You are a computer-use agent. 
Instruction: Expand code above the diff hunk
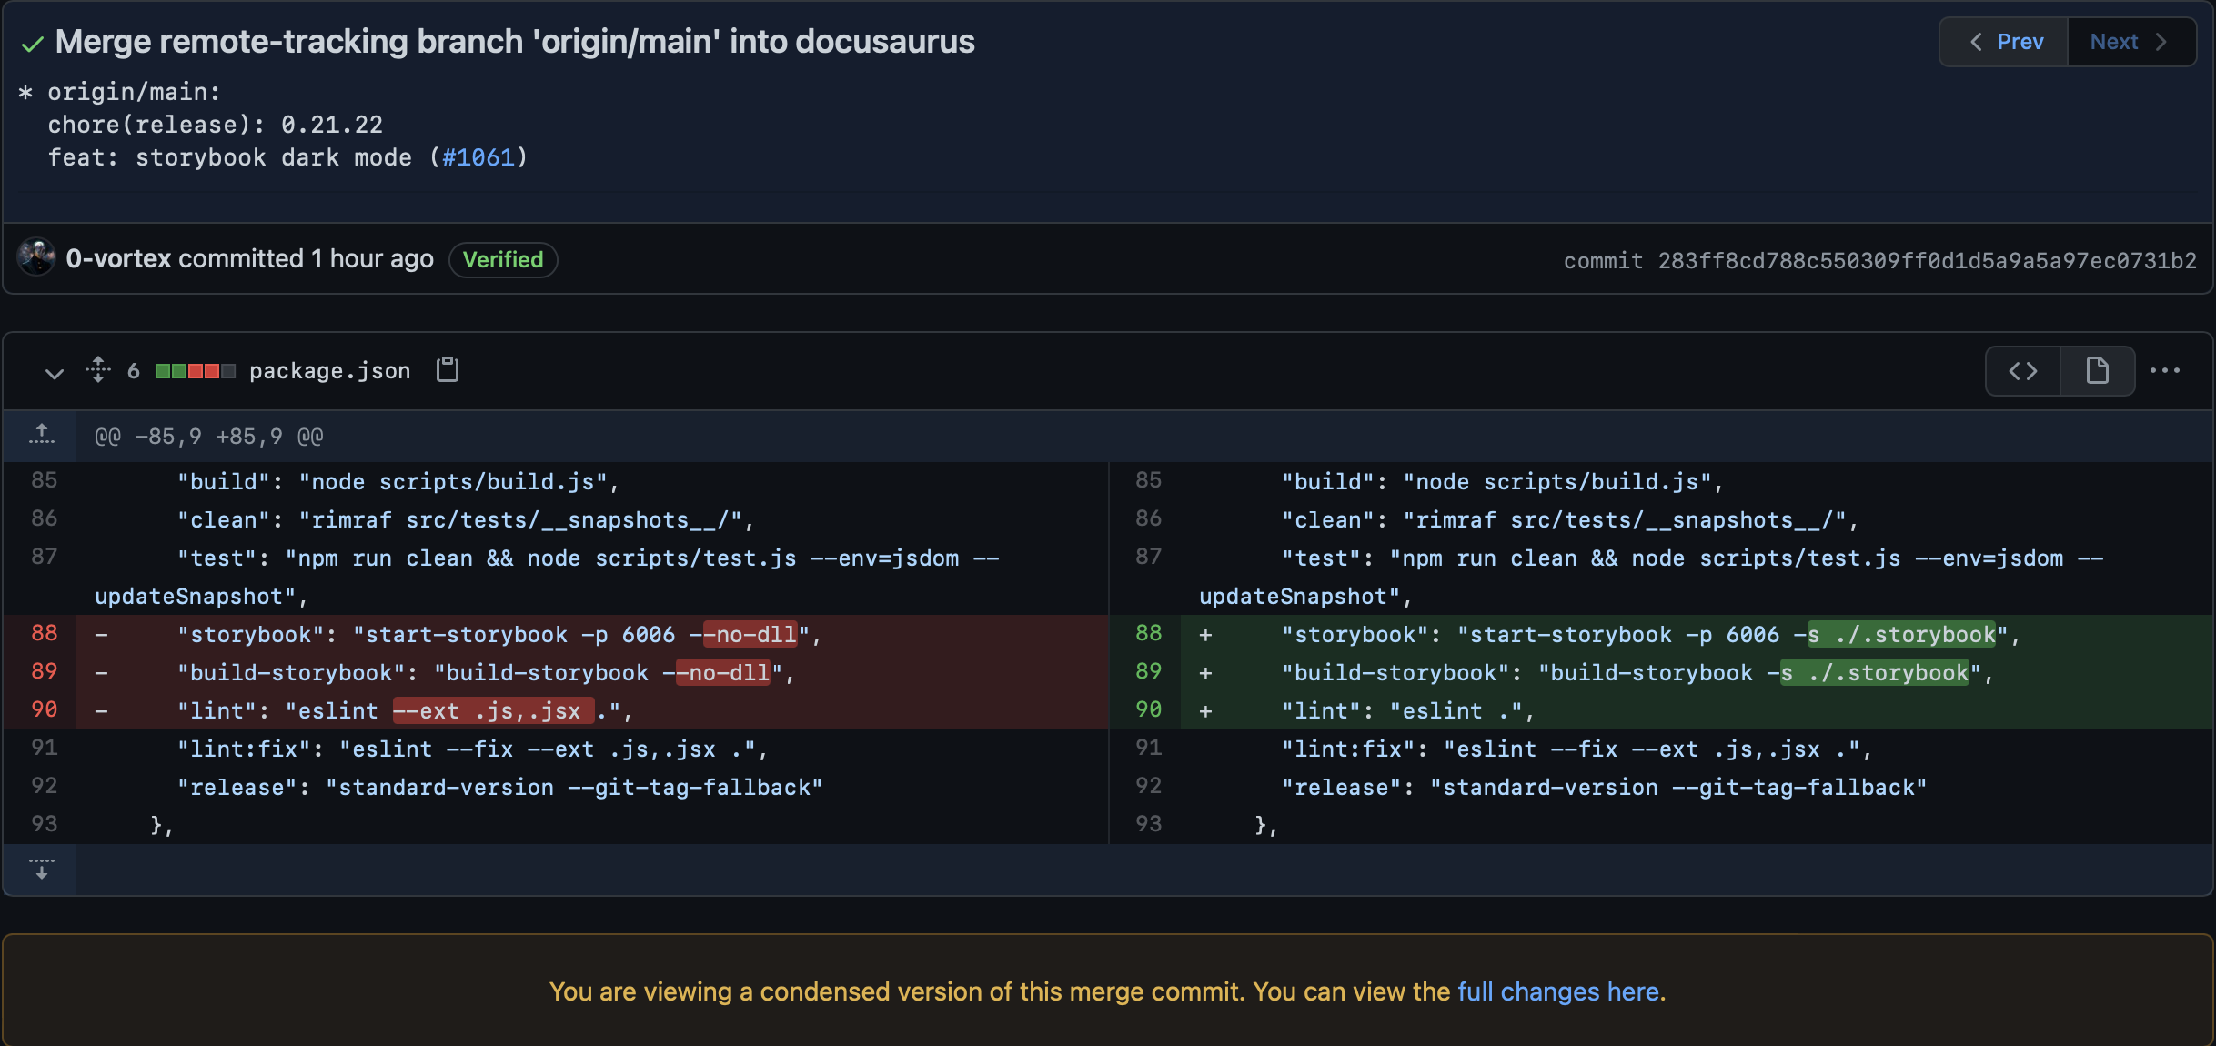point(41,436)
